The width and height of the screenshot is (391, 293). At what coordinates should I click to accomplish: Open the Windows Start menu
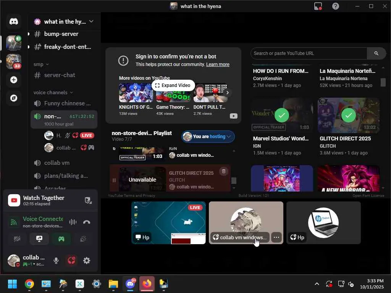click(x=12, y=284)
